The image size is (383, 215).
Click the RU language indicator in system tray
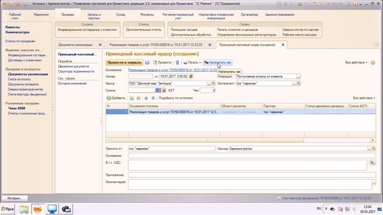tap(319, 208)
